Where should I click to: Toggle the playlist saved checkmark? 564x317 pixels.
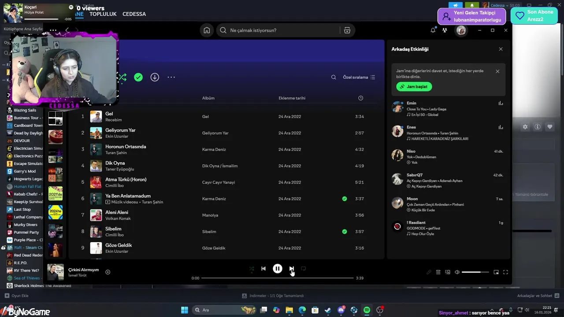click(138, 77)
